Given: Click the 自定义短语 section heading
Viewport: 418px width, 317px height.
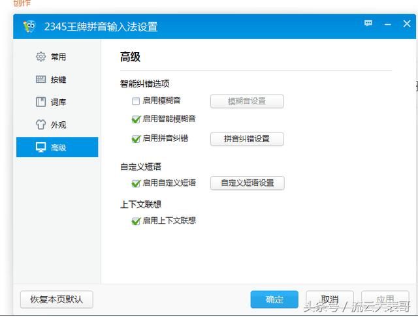Looking at the screenshot, I should click(x=141, y=167).
